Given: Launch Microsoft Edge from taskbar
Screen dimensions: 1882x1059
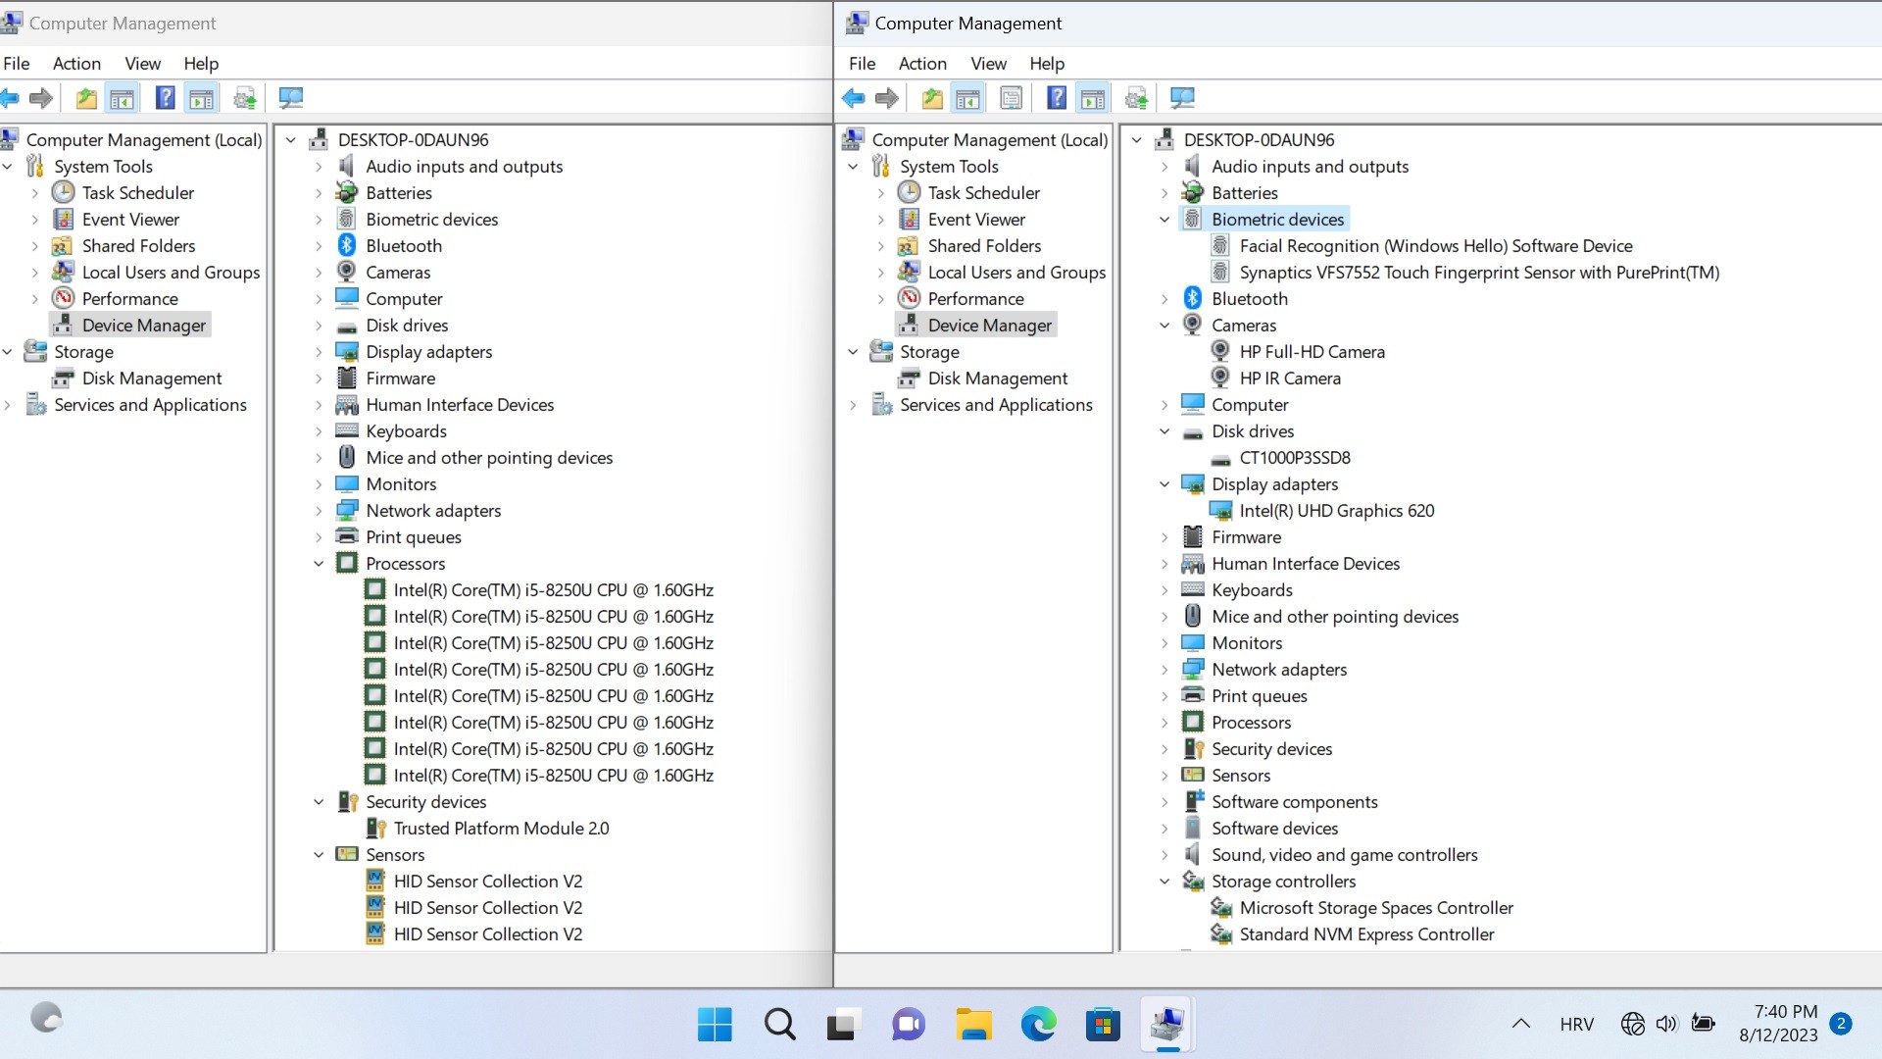Looking at the screenshot, I should tap(1038, 1025).
